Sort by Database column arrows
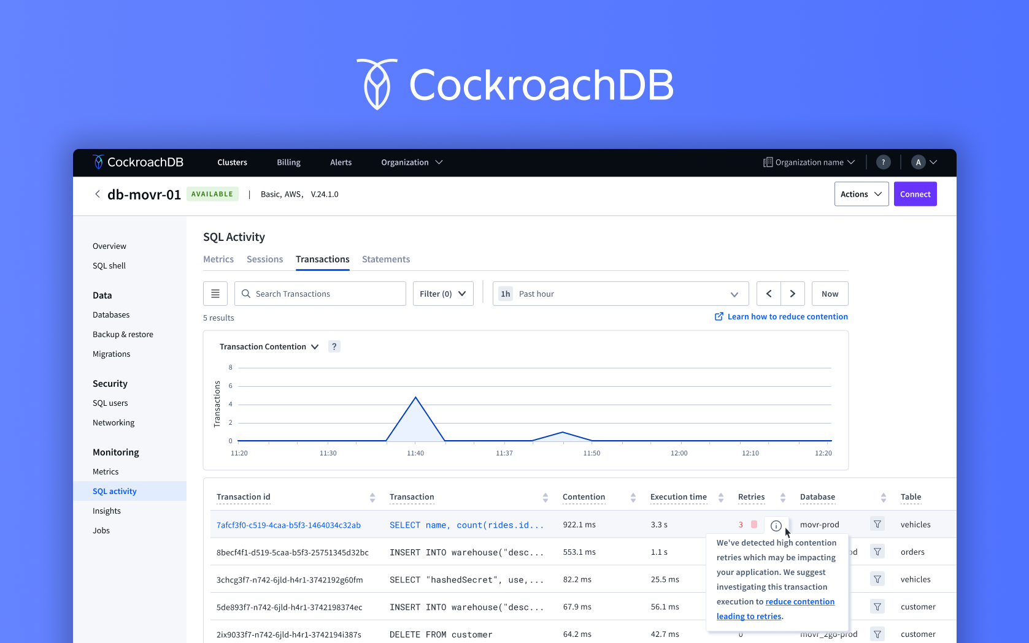1029x643 pixels. pyautogui.click(x=884, y=498)
